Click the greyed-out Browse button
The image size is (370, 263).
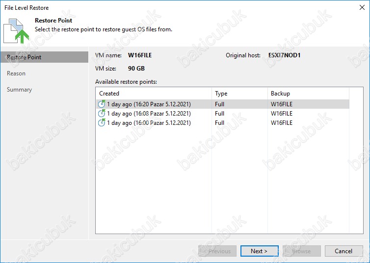[302, 251]
